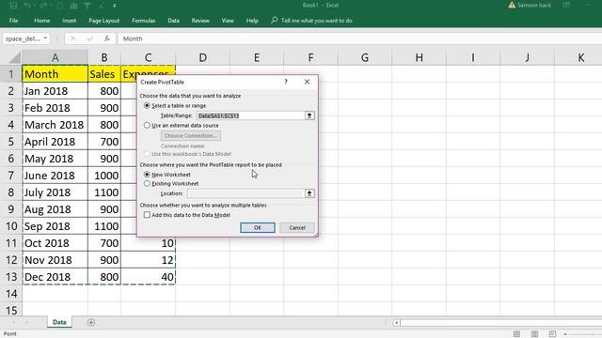This screenshot has width=602, height=338.
Task: Click Sales value 1000 for June 2018
Action: coord(104,176)
